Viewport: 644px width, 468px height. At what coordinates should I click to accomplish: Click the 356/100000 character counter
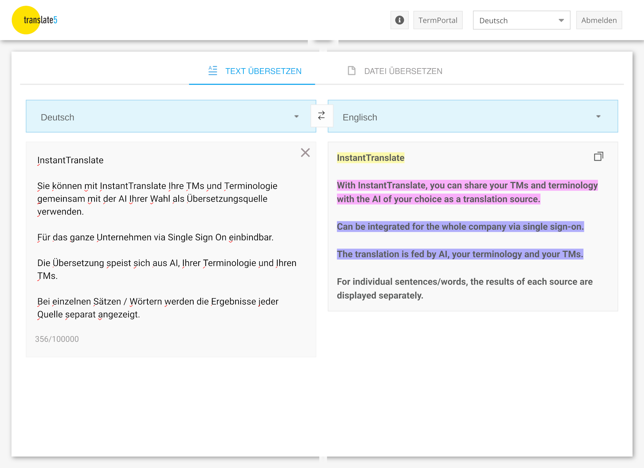coord(57,339)
